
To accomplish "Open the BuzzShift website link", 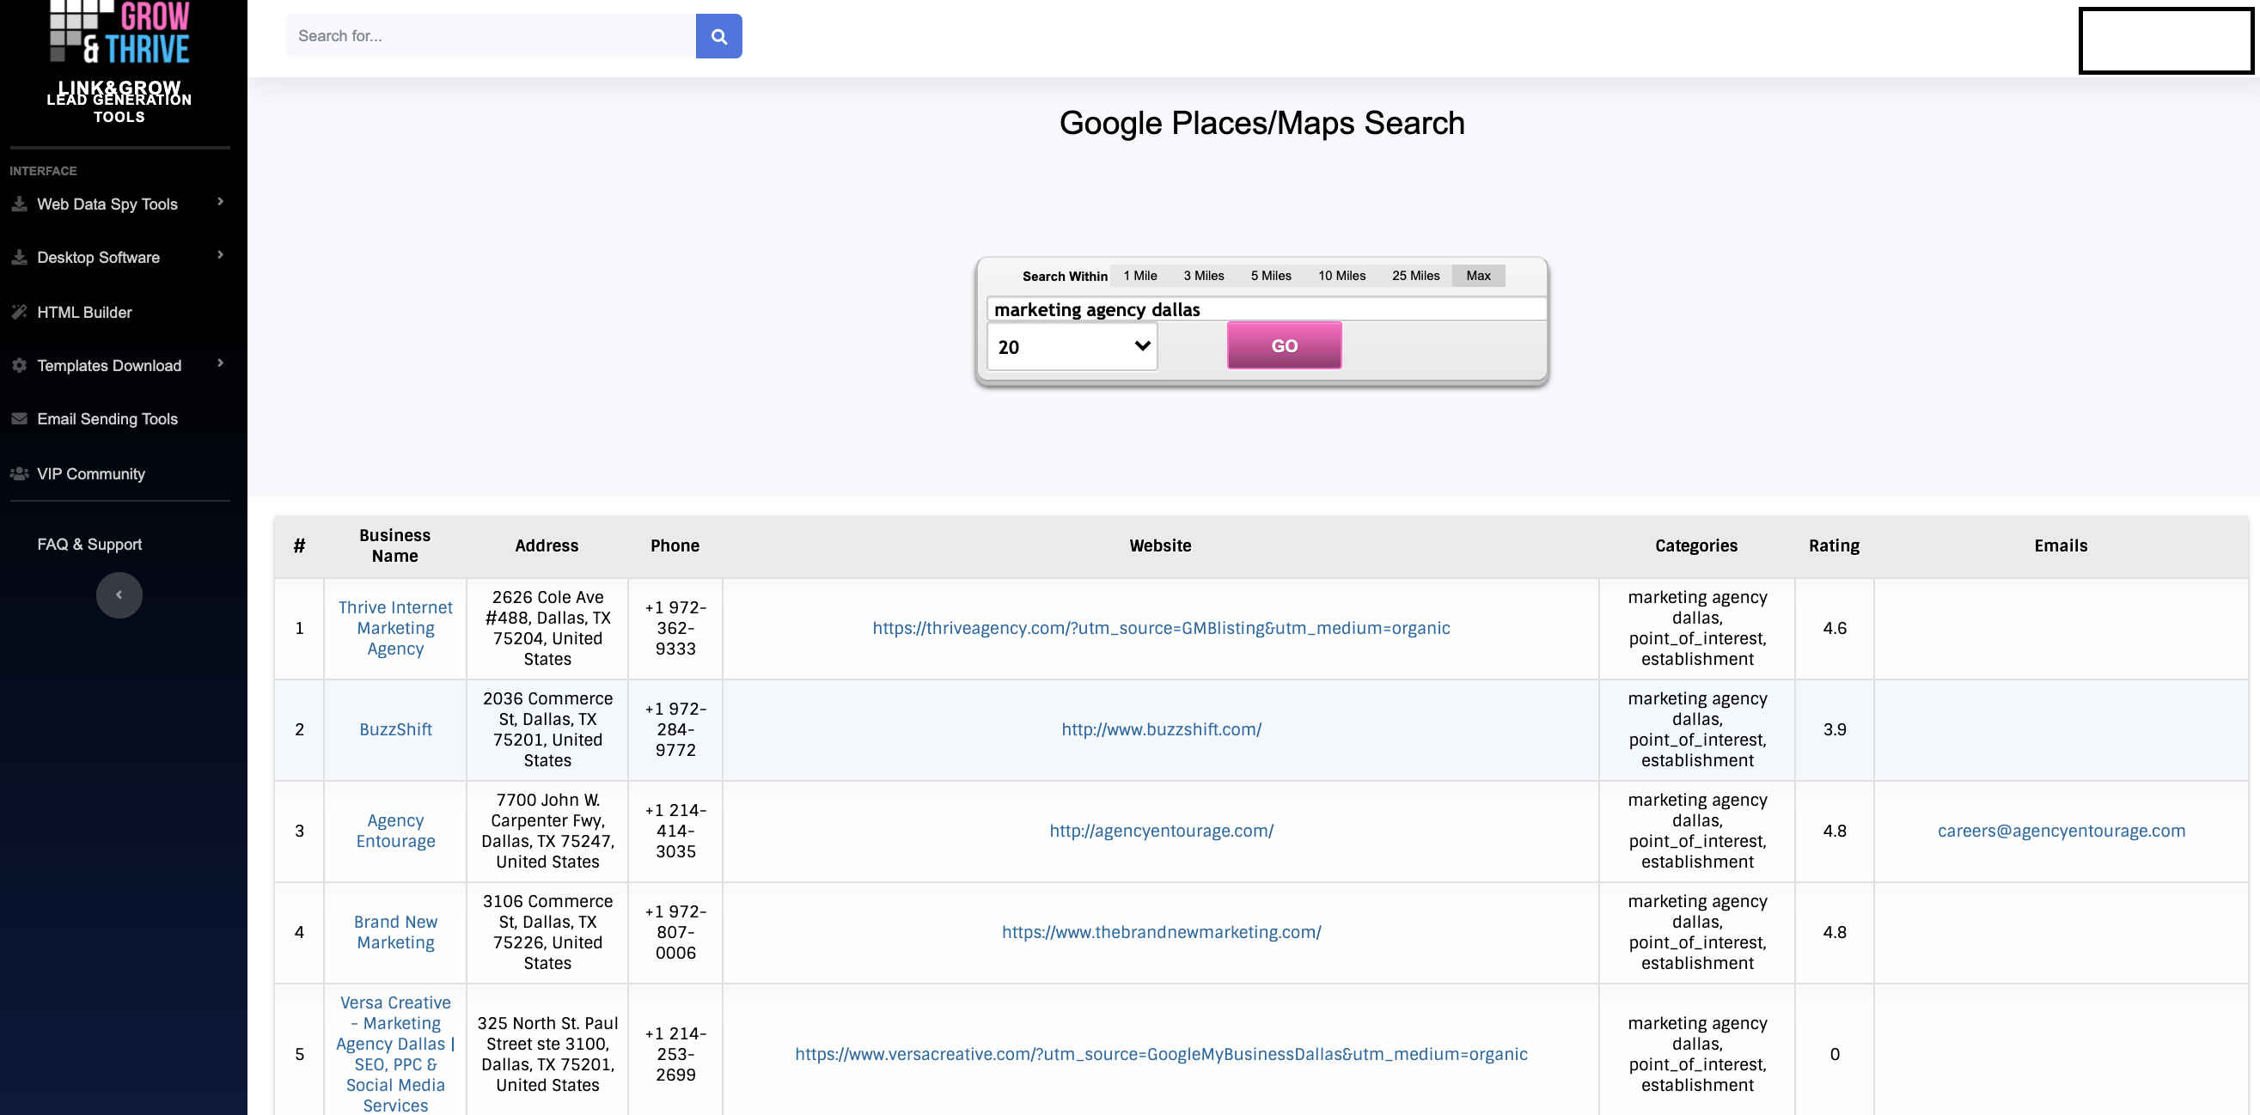I will [x=1160, y=729].
